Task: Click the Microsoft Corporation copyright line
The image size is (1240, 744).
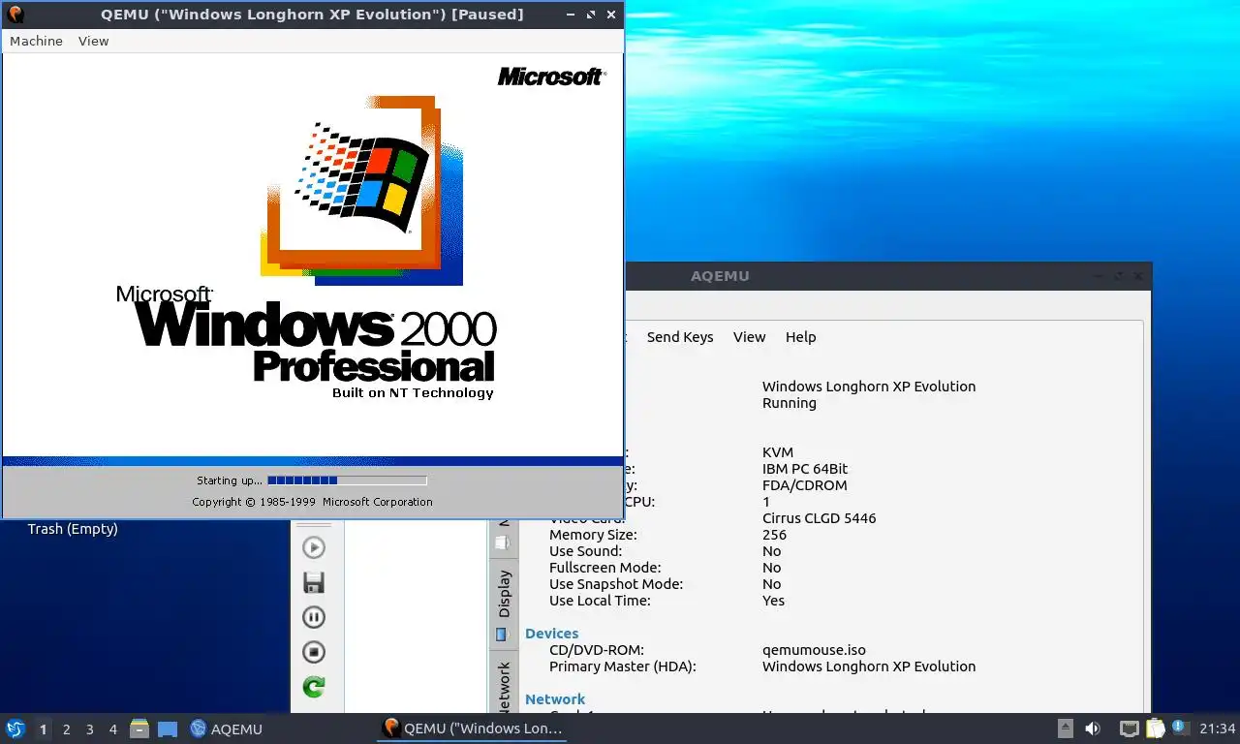Action: tap(312, 502)
